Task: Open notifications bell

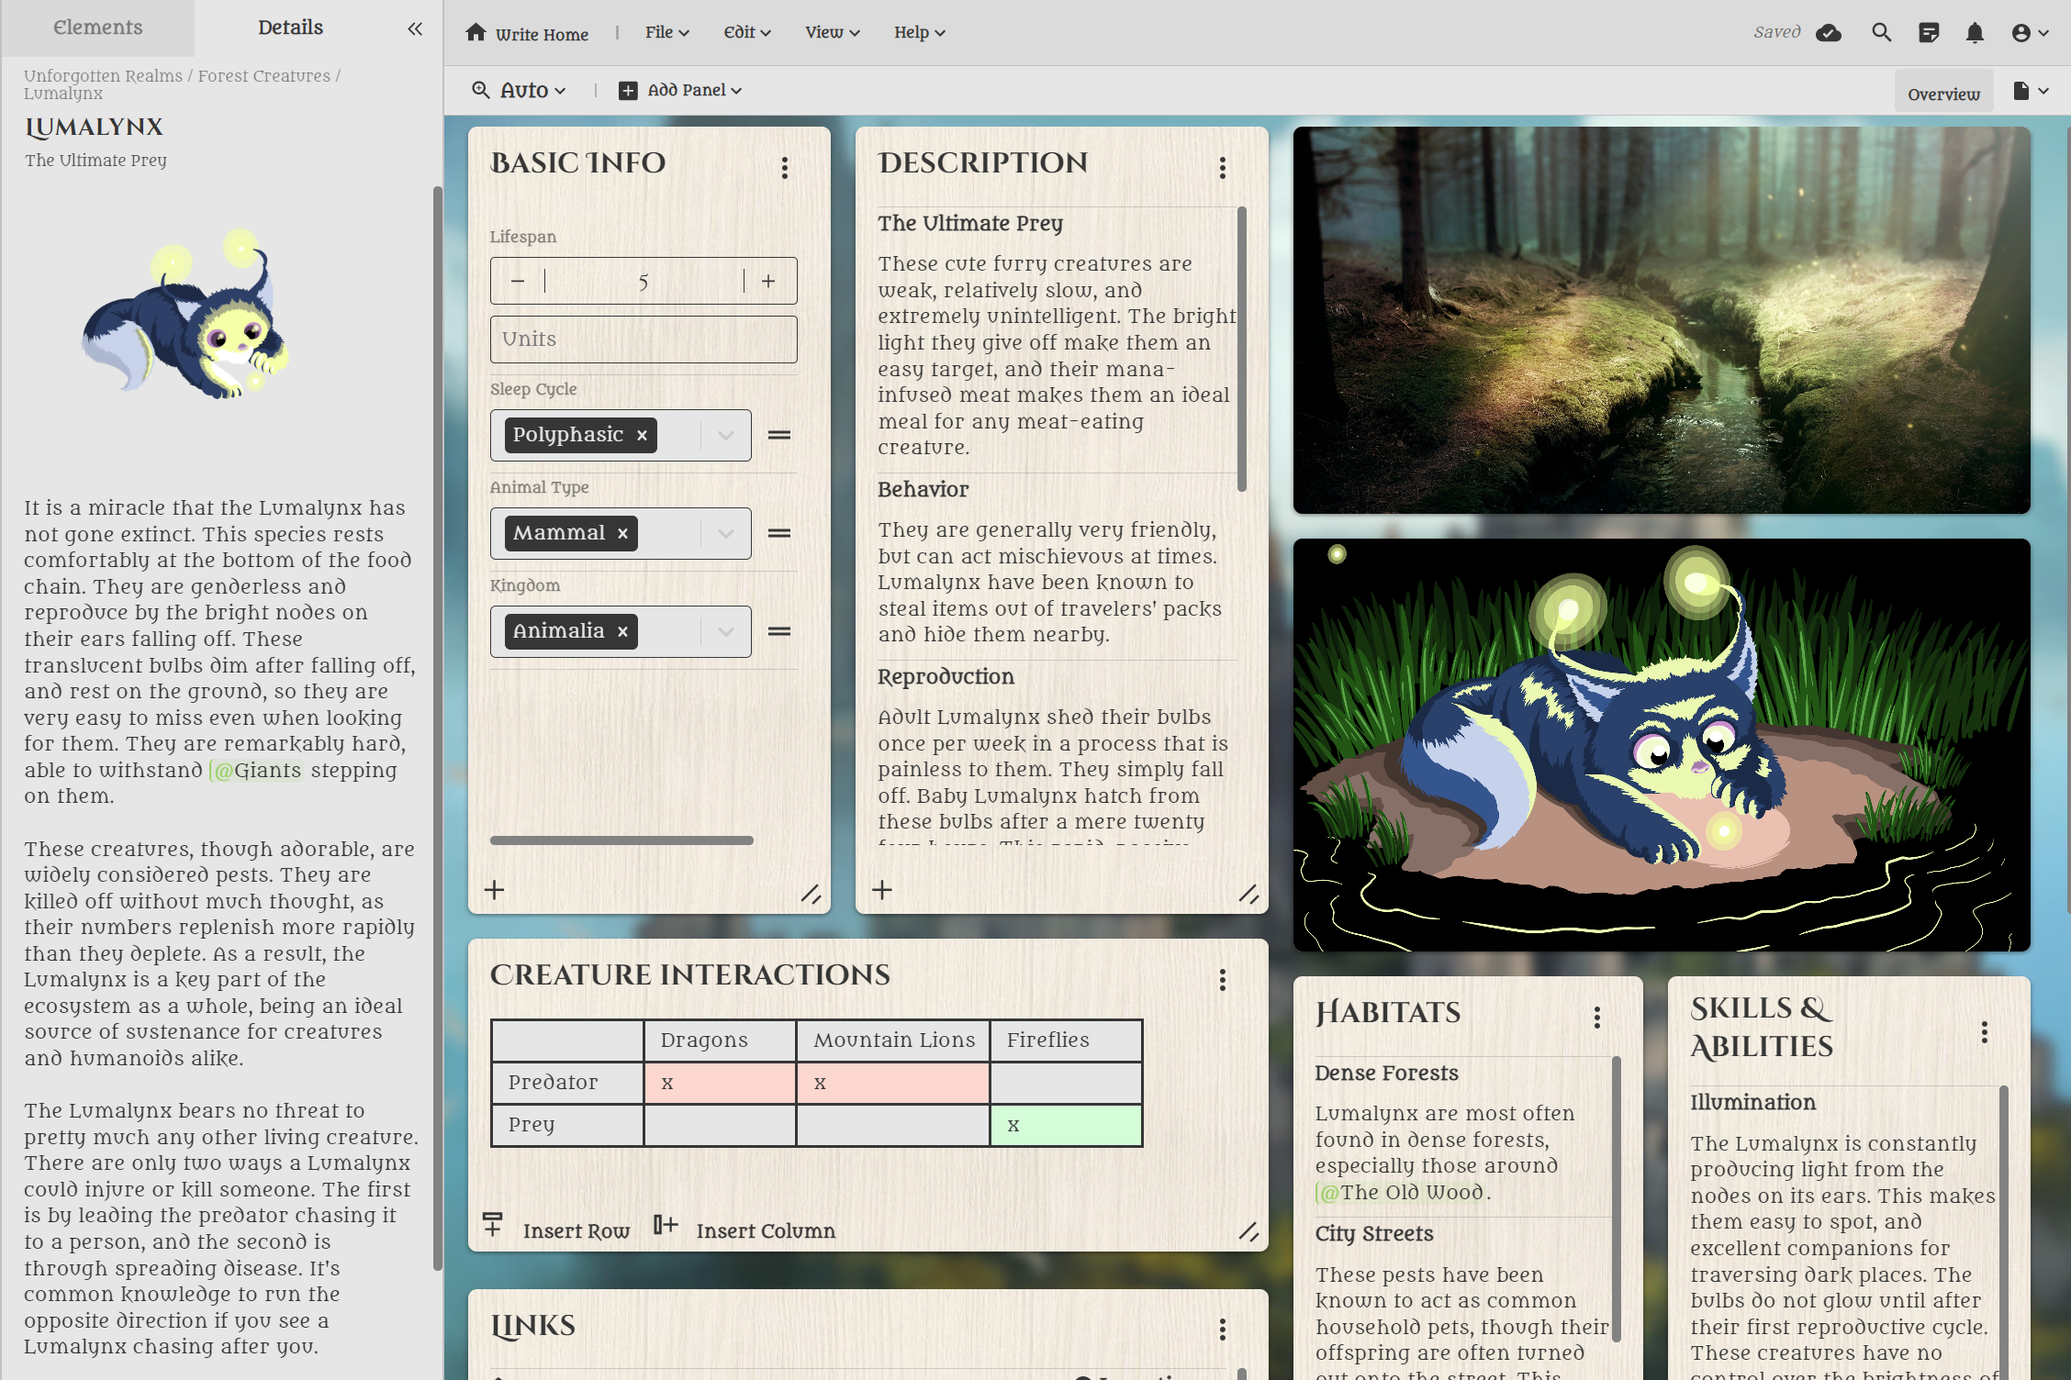Action: [x=1975, y=33]
